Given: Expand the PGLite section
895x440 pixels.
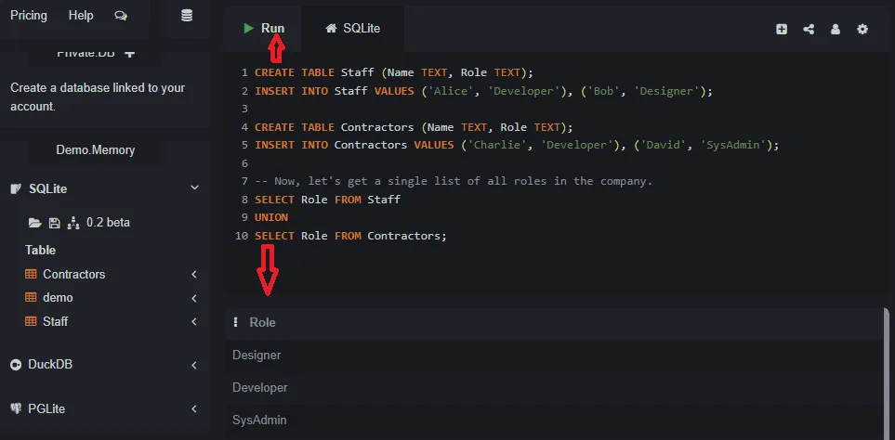Looking at the screenshot, I should click(194, 408).
